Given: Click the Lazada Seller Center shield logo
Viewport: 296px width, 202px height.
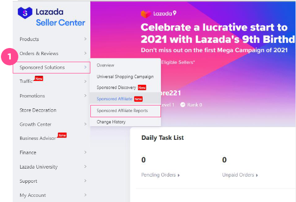Looking at the screenshot, I should [25, 13].
